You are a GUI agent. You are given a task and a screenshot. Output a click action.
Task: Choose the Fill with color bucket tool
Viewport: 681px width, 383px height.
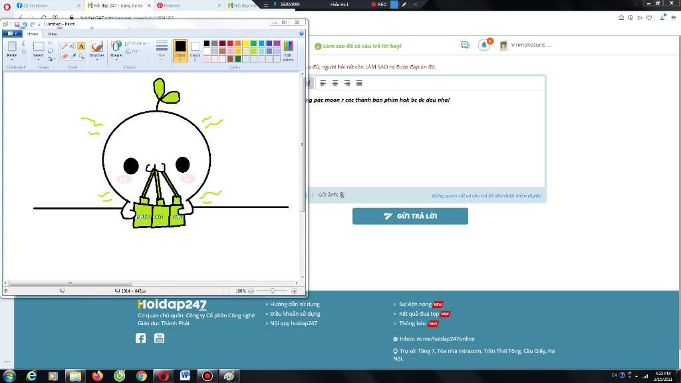point(72,47)
